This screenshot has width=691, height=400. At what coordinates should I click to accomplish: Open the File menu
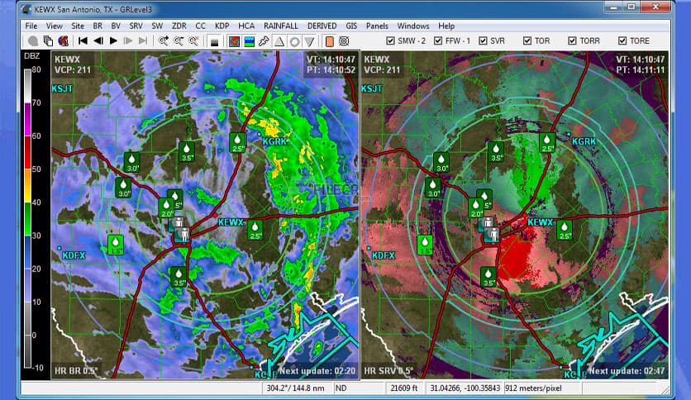click(x=31, y=26)
